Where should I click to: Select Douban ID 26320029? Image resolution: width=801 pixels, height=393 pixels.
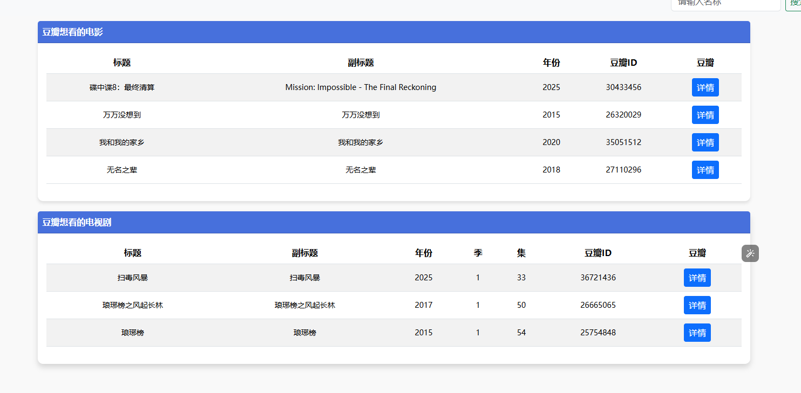coord(623,115)
